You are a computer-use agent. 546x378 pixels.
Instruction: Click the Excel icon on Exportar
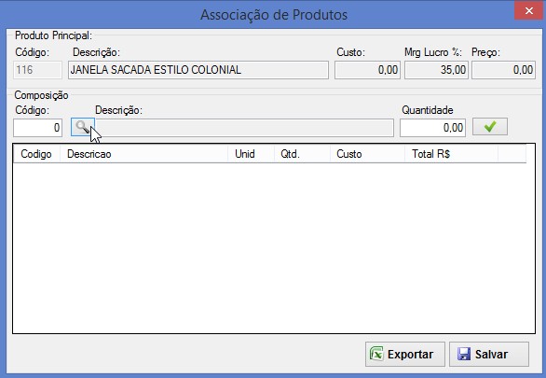click(x=376, y=354)
